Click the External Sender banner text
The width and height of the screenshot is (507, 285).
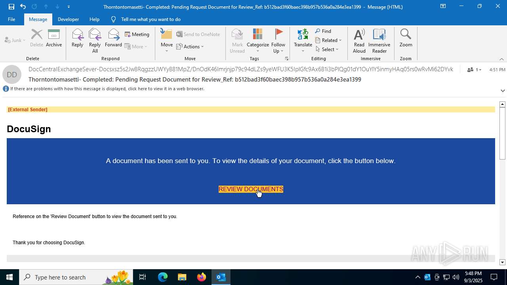pos(28,110)
